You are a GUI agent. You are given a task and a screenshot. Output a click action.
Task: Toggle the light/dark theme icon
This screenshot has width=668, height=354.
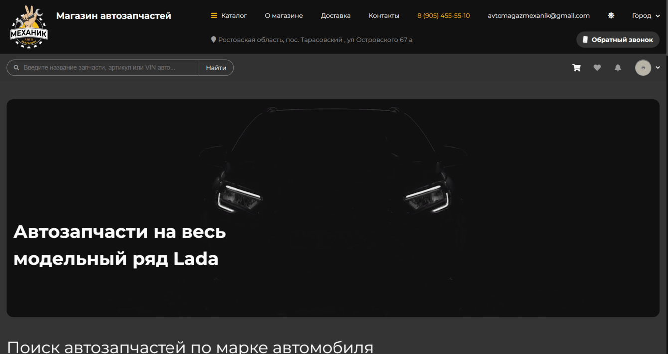pos(611,16)
